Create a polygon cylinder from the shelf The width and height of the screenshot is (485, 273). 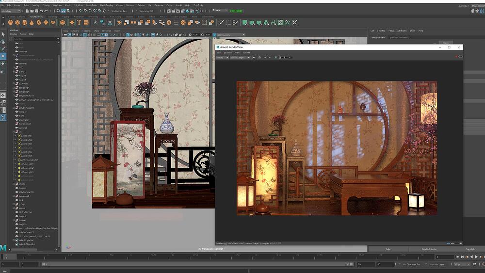[x=25, y=23]
